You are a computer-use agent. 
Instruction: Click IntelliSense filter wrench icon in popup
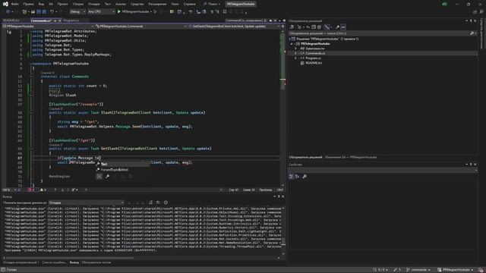107,177
